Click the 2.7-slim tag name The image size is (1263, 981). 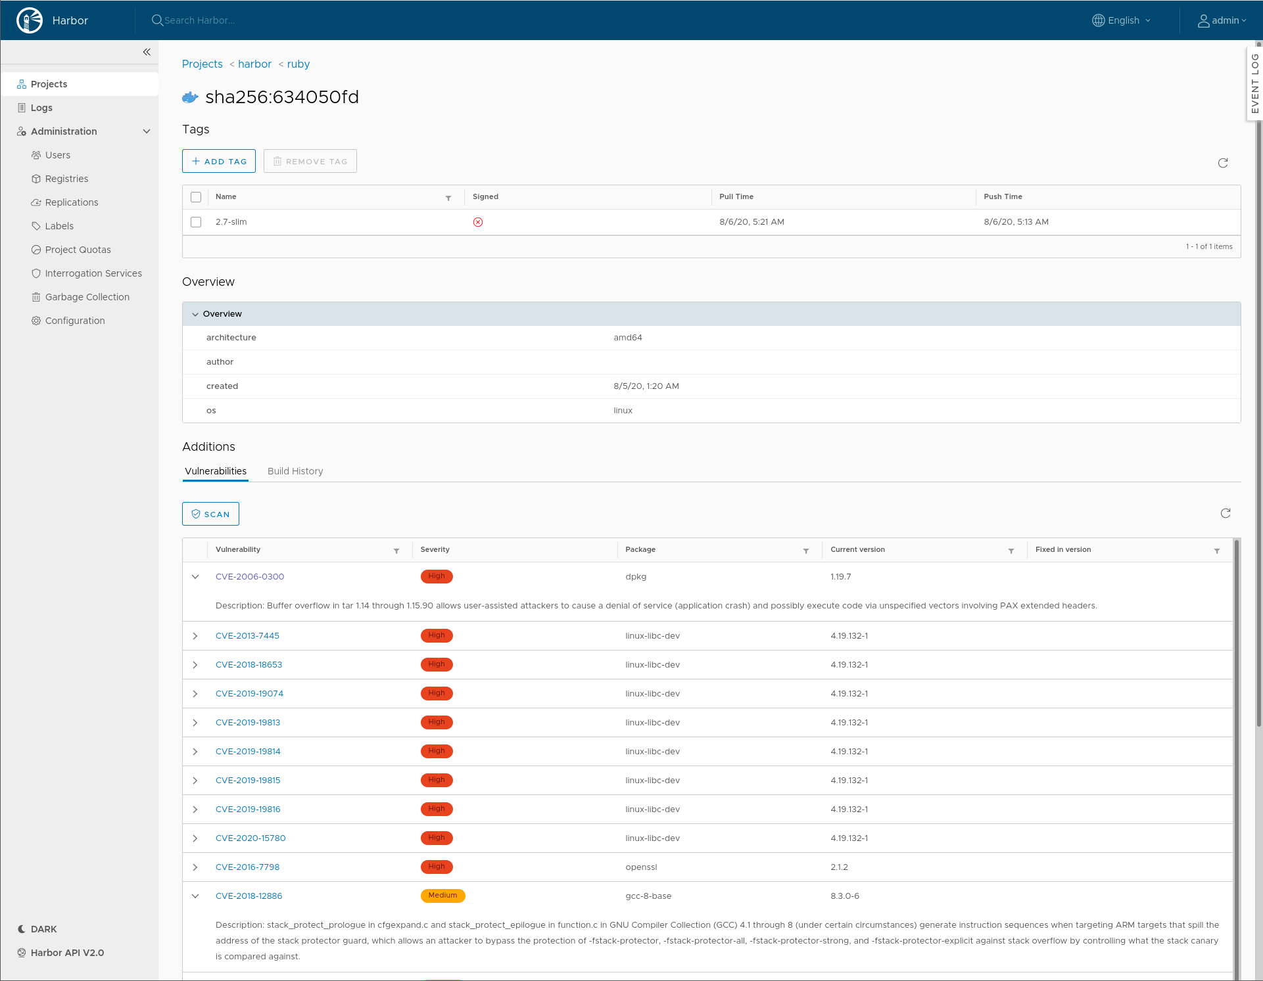coord(231,222)
